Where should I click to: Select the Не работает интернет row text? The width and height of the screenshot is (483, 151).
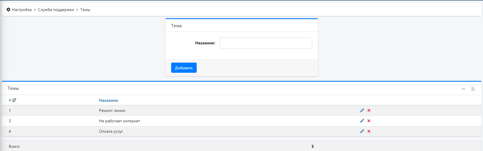pyautogui.click(x=119, y=121)
